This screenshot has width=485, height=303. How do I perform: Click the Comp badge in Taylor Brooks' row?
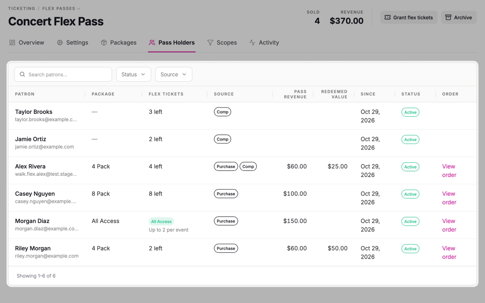(x=222, y=112)
